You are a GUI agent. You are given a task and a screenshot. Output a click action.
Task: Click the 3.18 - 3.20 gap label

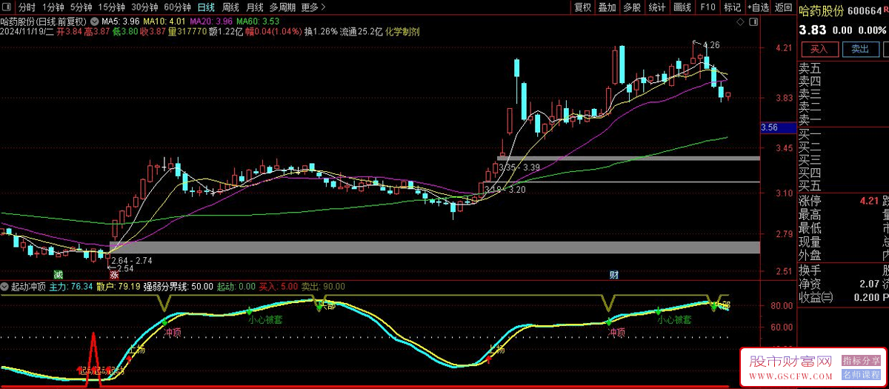click(x=505, y=190)
